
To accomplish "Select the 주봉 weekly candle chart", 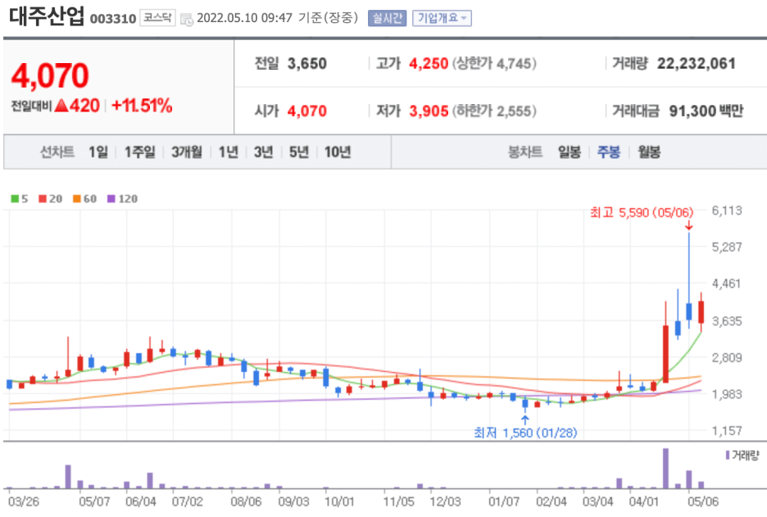I will (609, 152).
